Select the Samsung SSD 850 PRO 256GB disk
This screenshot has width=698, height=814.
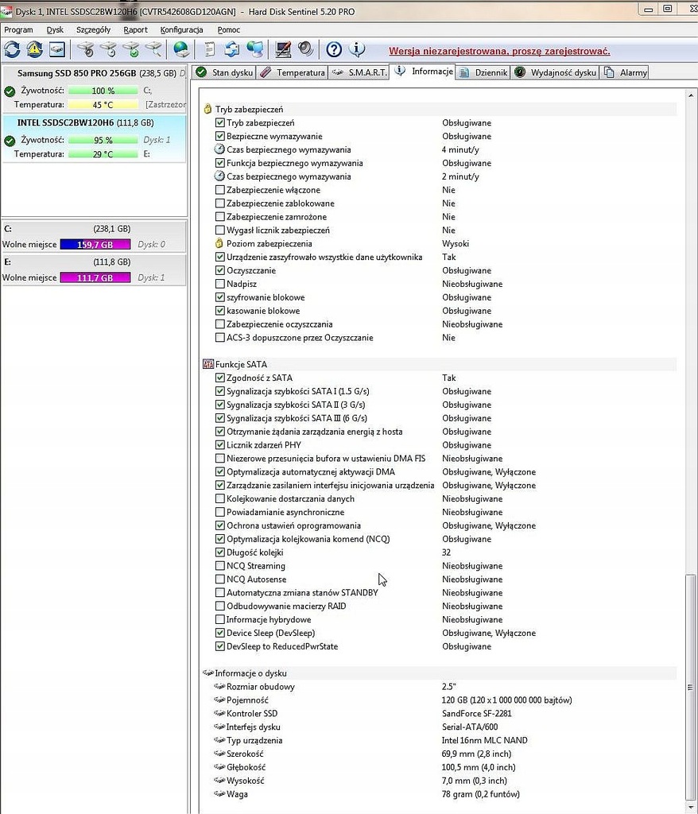tap(94, 88)
